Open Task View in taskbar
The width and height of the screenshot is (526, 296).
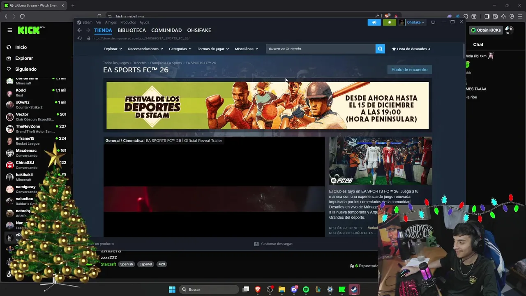(246, 289)
